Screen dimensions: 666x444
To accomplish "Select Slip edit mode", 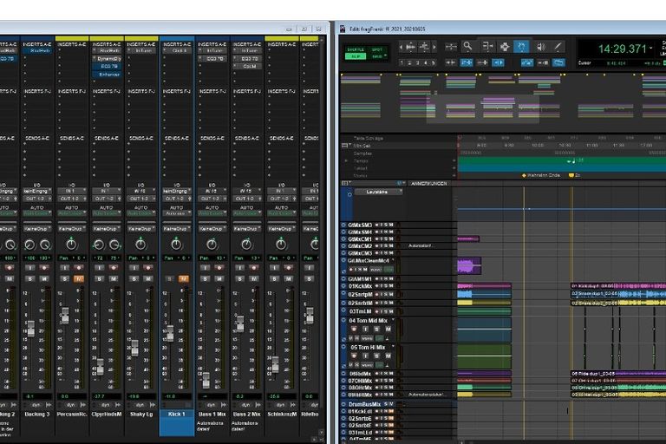I will tap(356, 56).
